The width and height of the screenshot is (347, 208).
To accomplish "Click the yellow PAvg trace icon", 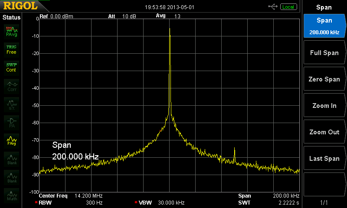I will coord(11,140).
